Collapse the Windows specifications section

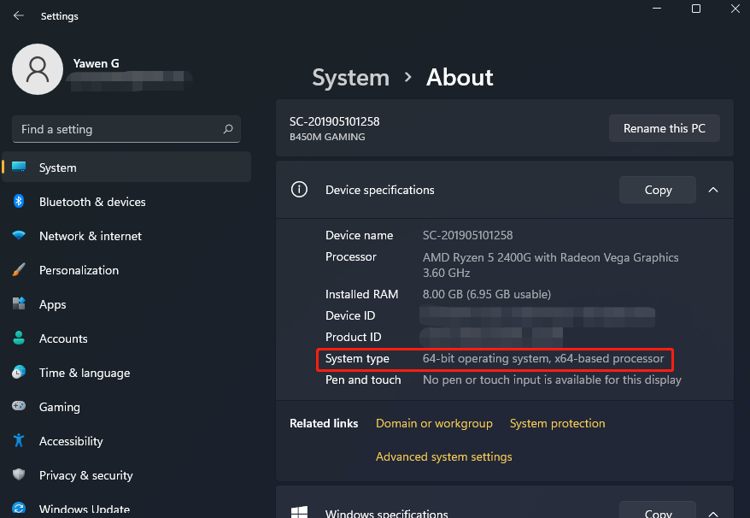tap(713, 514)
